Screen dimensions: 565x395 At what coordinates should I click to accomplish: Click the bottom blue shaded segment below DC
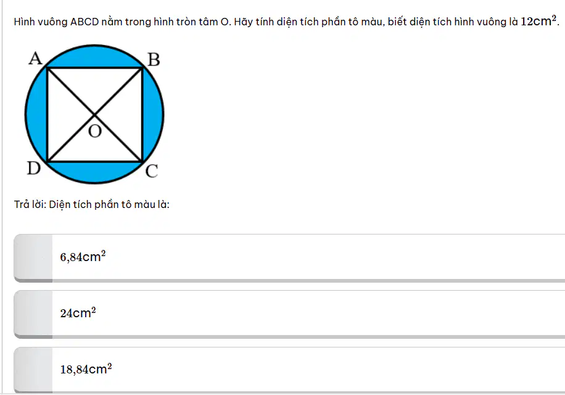(x=94, y=172)
